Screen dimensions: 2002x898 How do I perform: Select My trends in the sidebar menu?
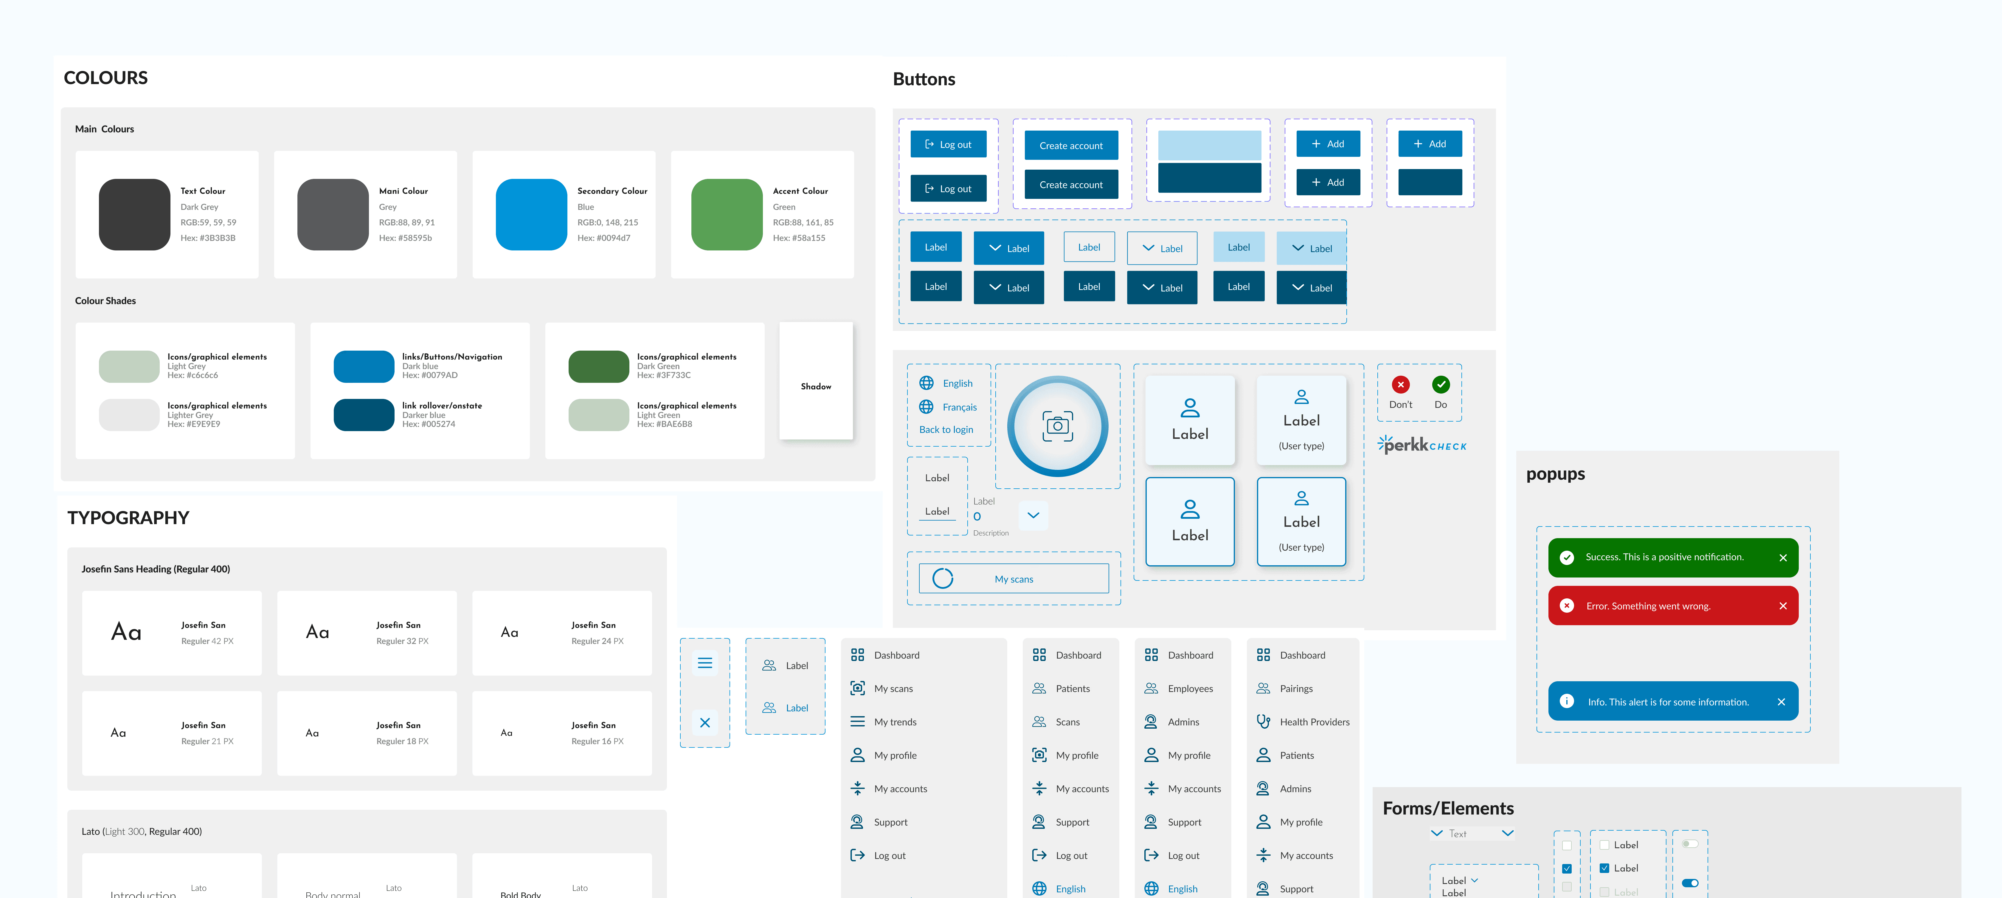coord(895,722)
